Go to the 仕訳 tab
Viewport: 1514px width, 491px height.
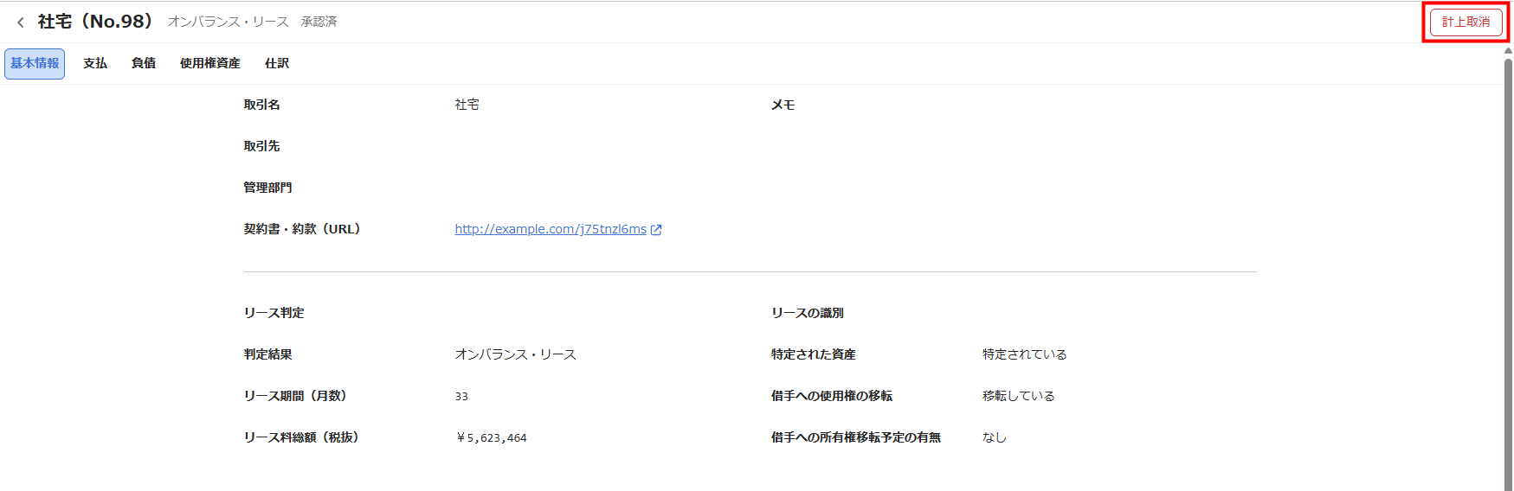point(277,64)
